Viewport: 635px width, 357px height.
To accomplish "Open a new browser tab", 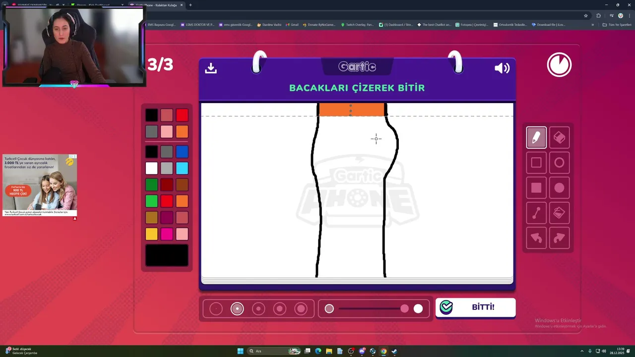I will coord(190,5).
